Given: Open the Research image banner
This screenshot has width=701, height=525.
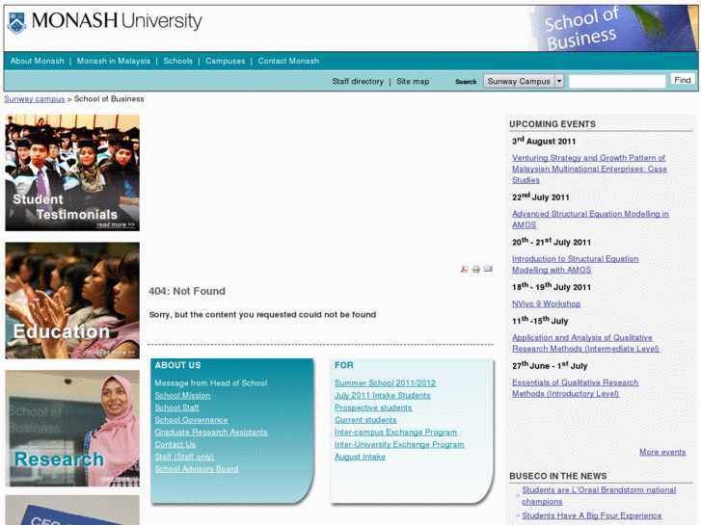Looking at the screenshot, I should (72, 428).
